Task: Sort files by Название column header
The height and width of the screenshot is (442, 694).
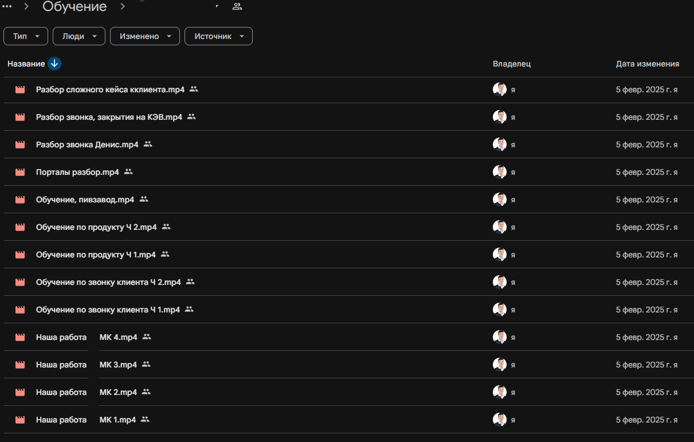Action: coord(26,64)
